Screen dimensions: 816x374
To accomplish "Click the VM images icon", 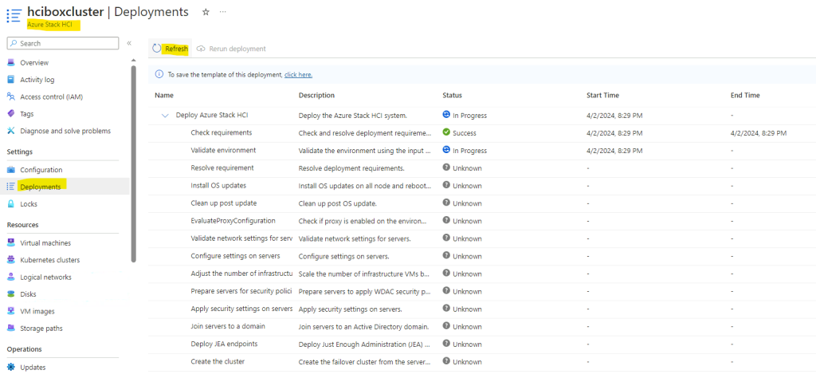I will (x=11, y=311).
